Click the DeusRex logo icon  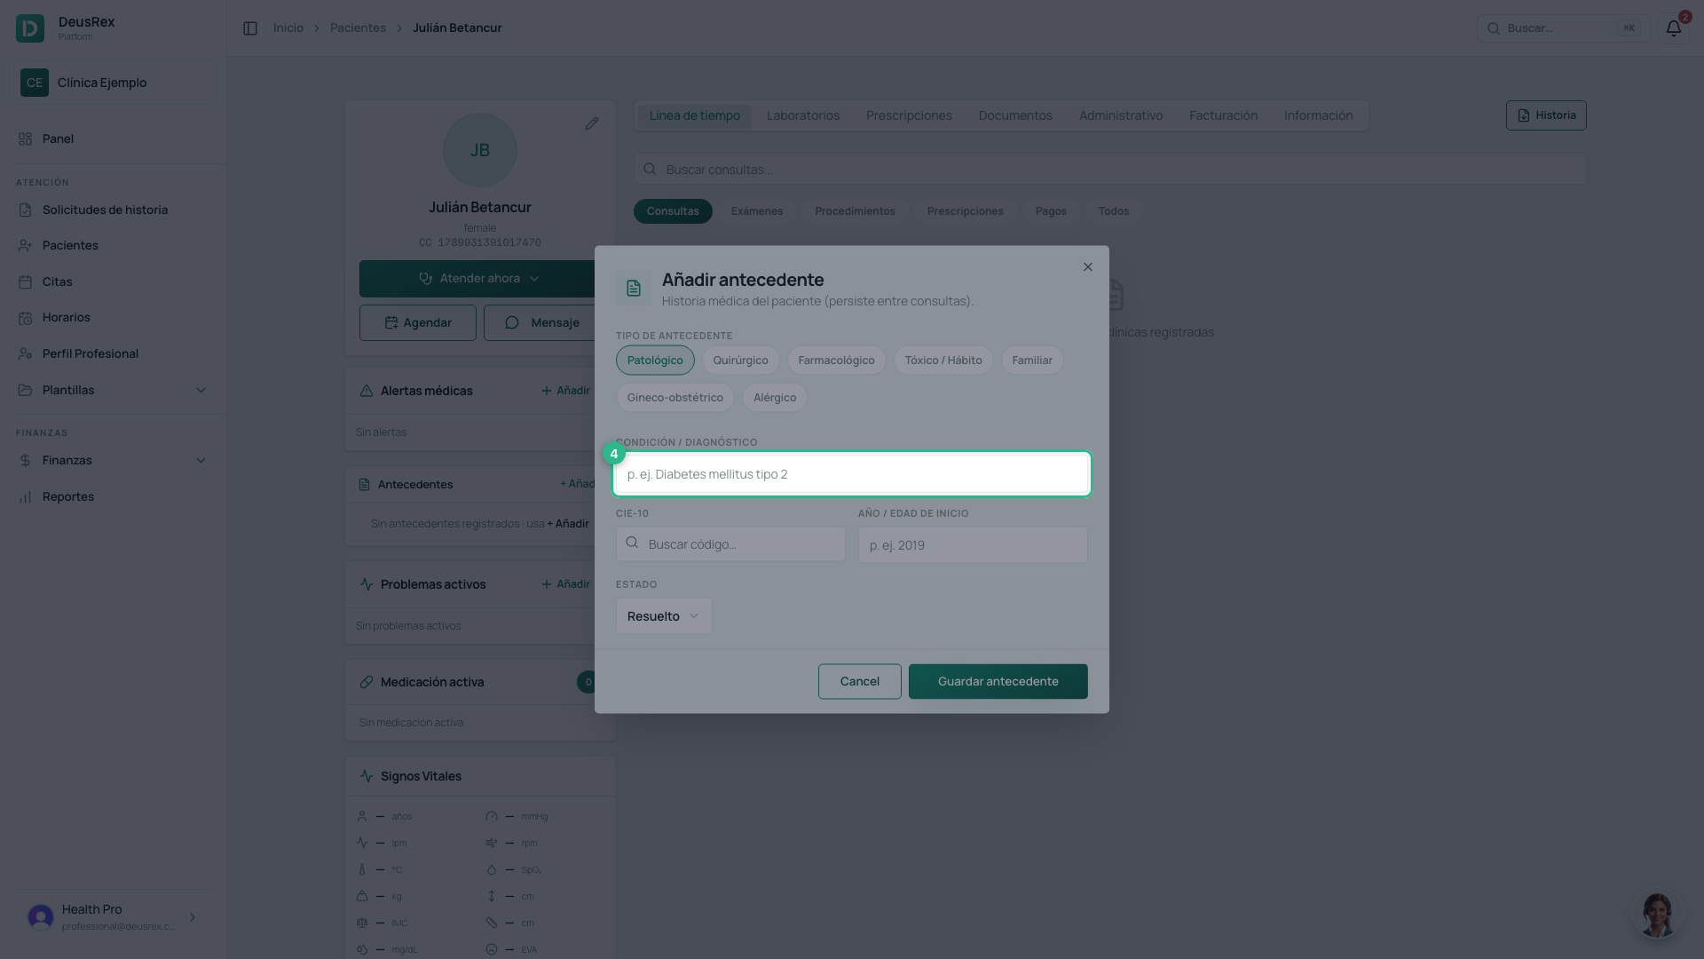30,28
